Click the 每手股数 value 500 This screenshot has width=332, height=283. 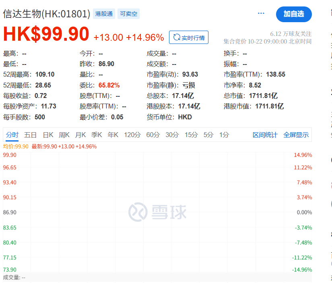(x=40, y=117)
